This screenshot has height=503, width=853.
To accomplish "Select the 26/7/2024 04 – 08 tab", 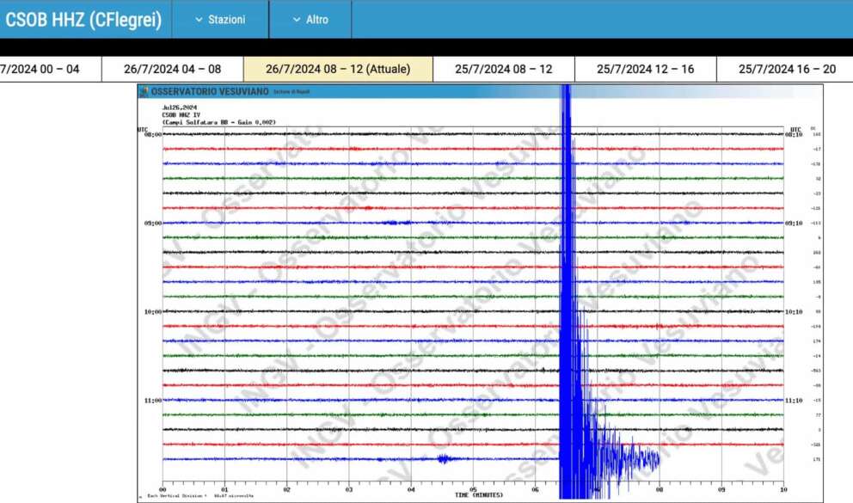I will pos(172,69).
